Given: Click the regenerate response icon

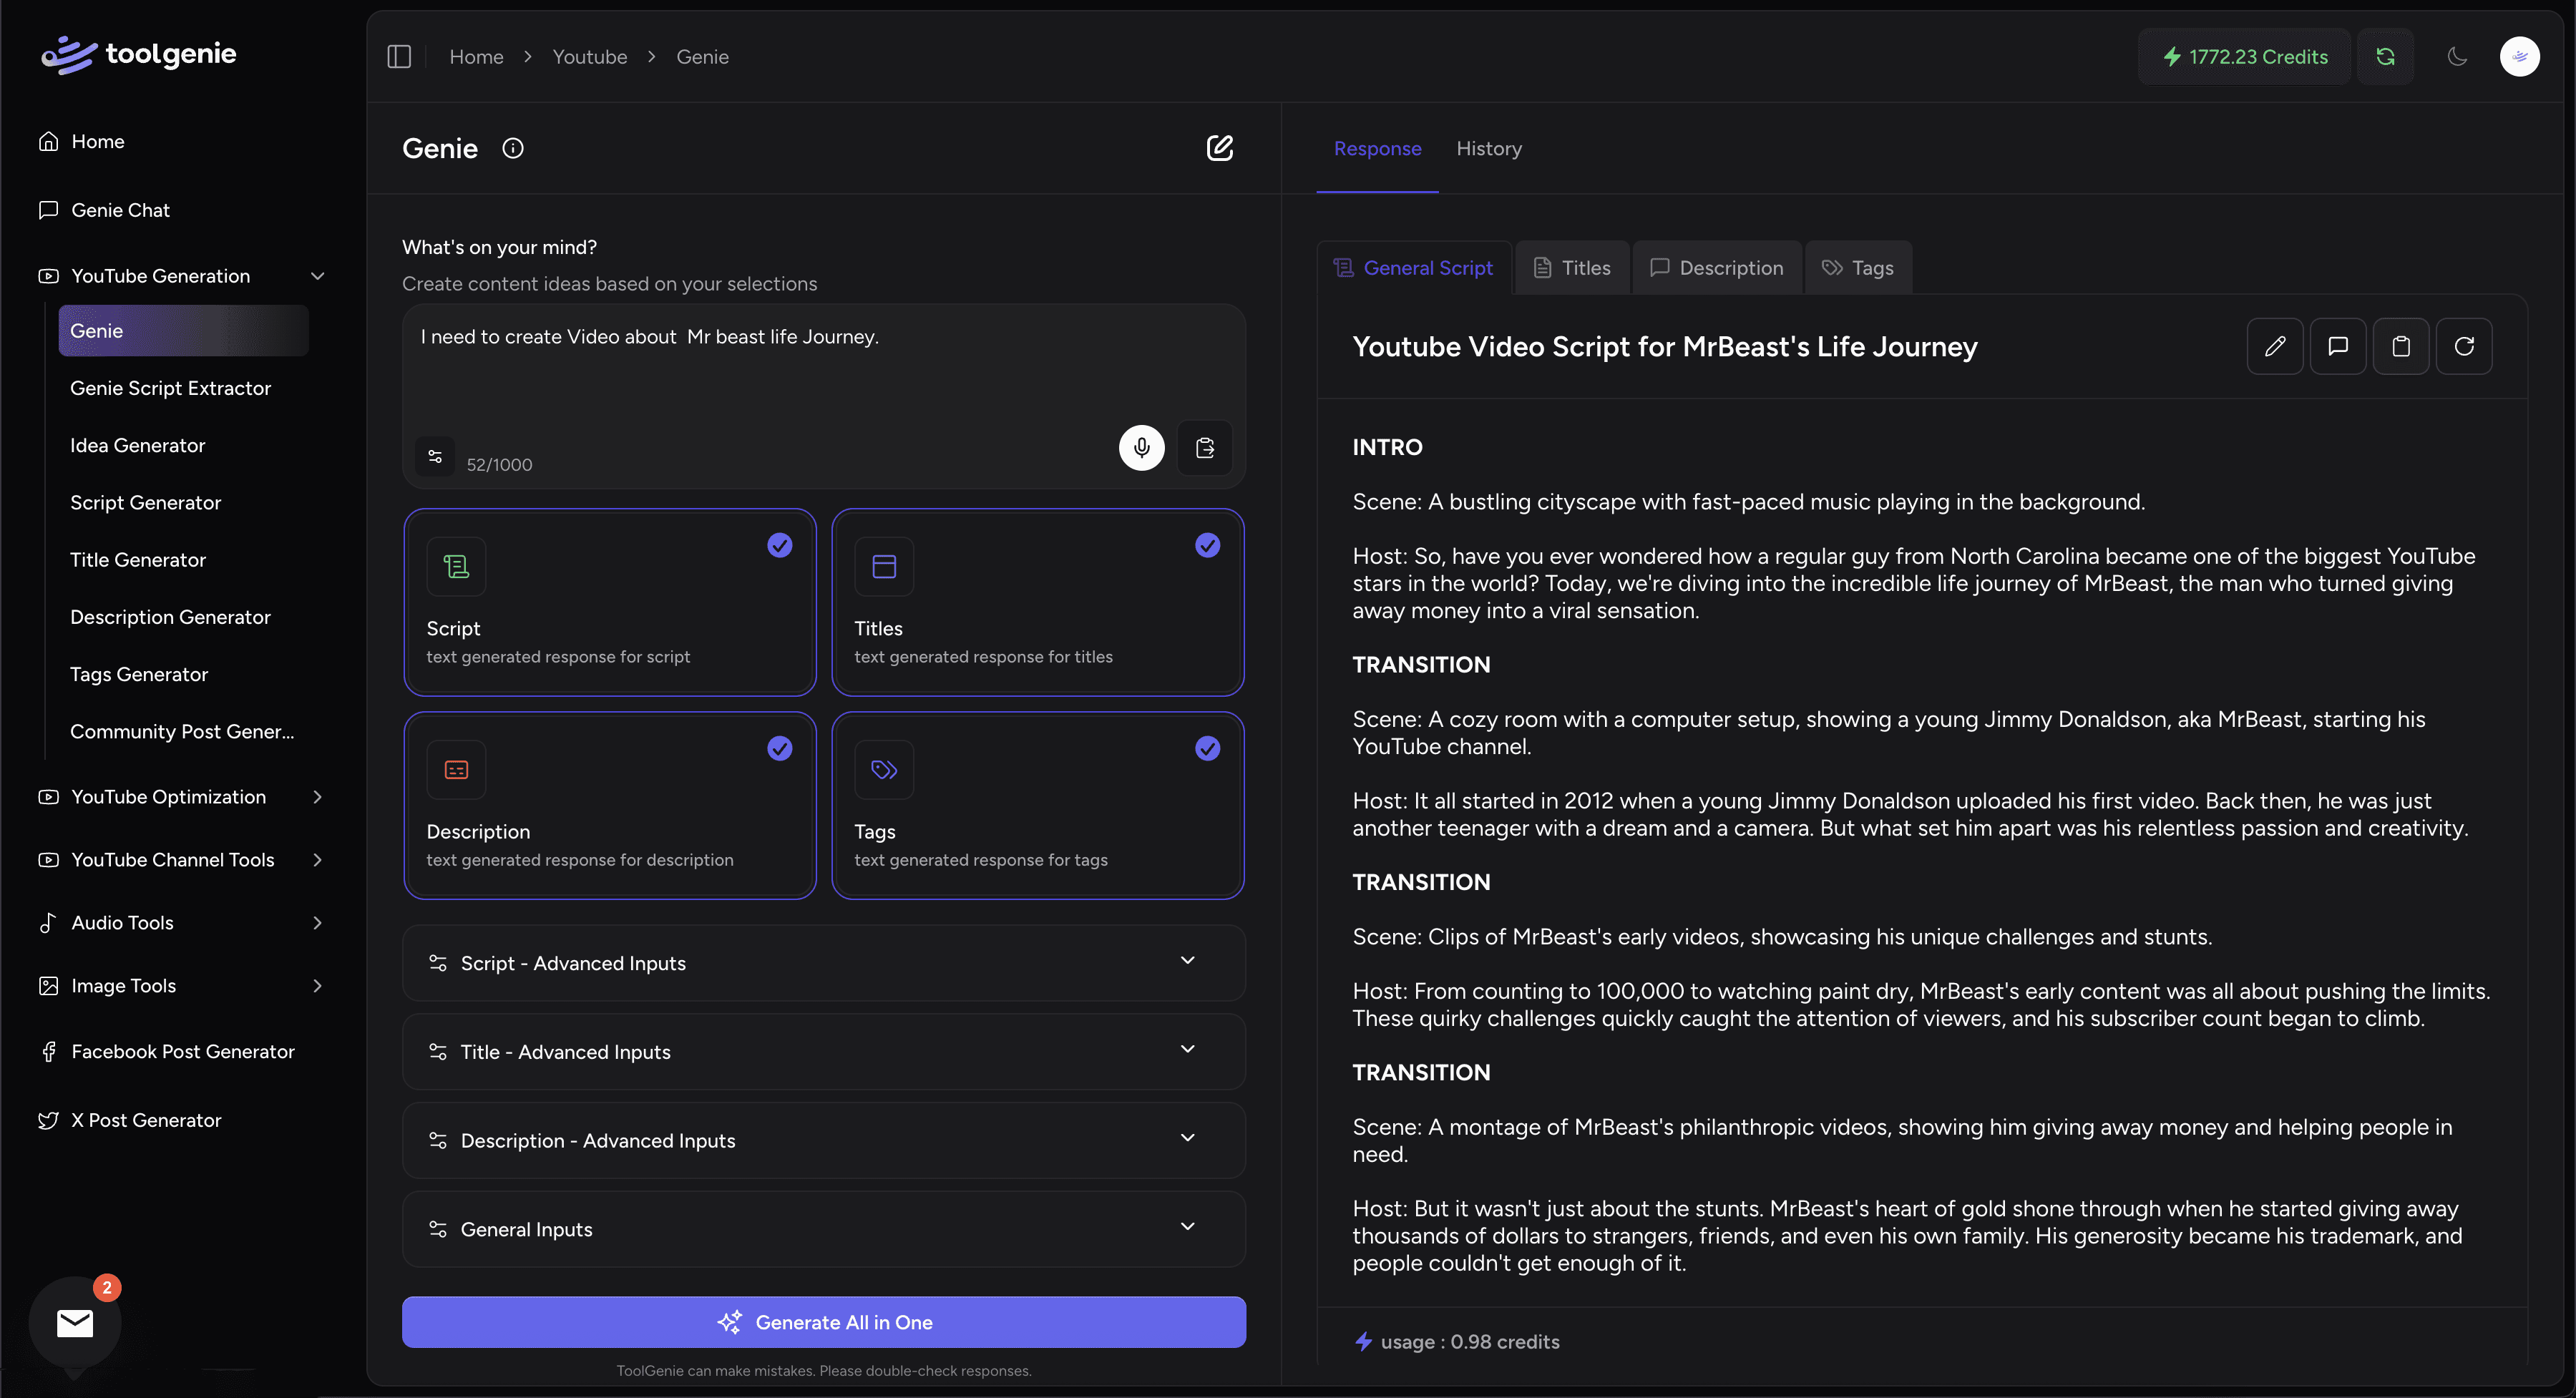Looking at the screenshot, I should [2464, 346].
